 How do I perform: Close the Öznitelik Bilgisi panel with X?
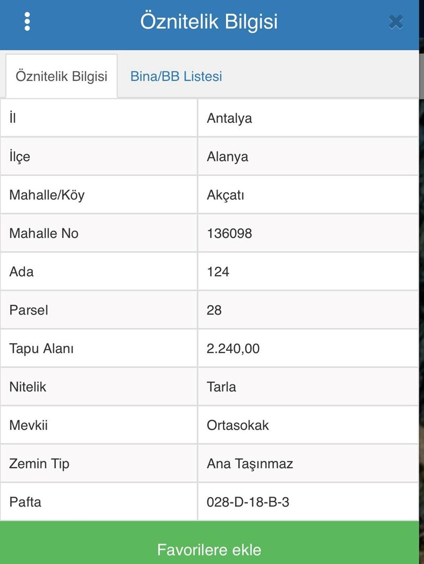pyautogui.click(x=396, y=22)
